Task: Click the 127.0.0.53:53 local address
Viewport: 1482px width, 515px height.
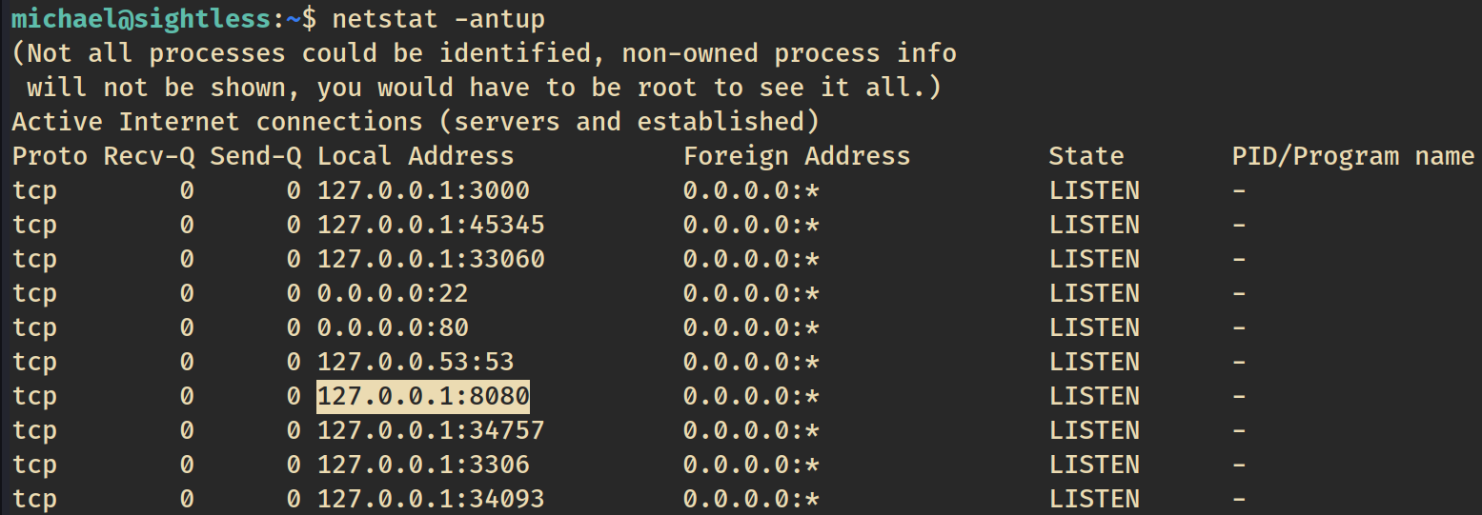Action: point(416,362)
